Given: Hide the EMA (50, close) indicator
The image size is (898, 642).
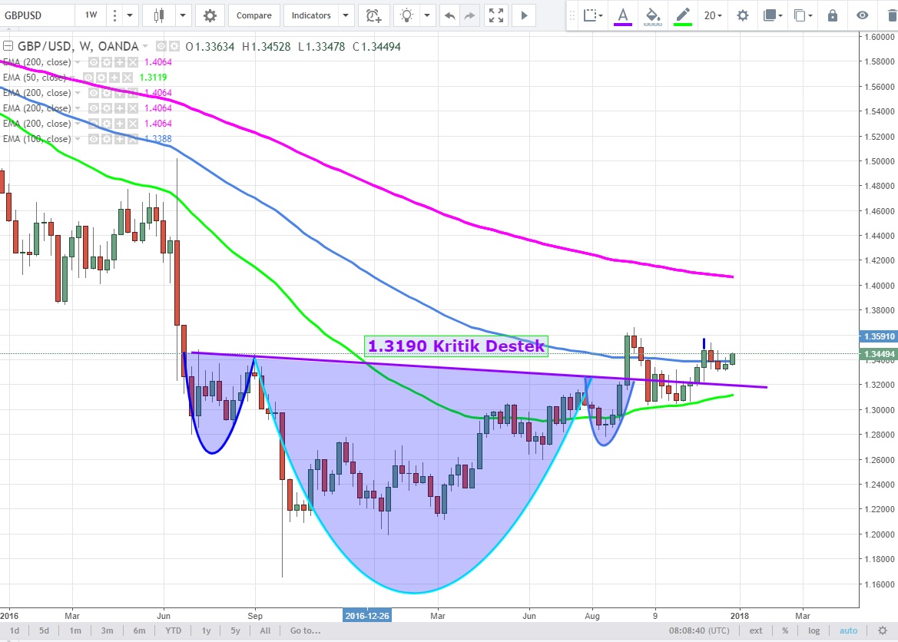Looking at the screenshot, I should [89, 78].
